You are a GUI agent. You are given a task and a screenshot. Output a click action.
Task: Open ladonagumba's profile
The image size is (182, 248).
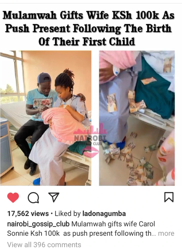[104, 214]
